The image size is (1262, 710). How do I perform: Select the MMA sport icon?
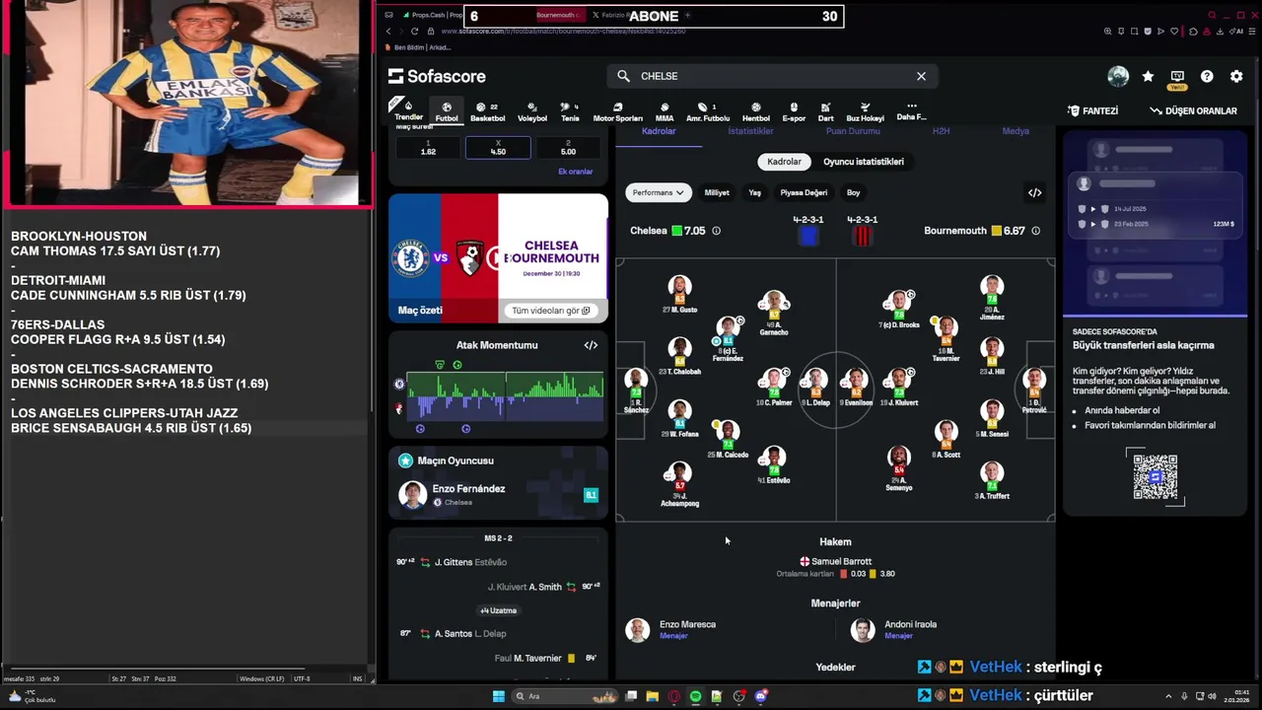tap(665, 111)
